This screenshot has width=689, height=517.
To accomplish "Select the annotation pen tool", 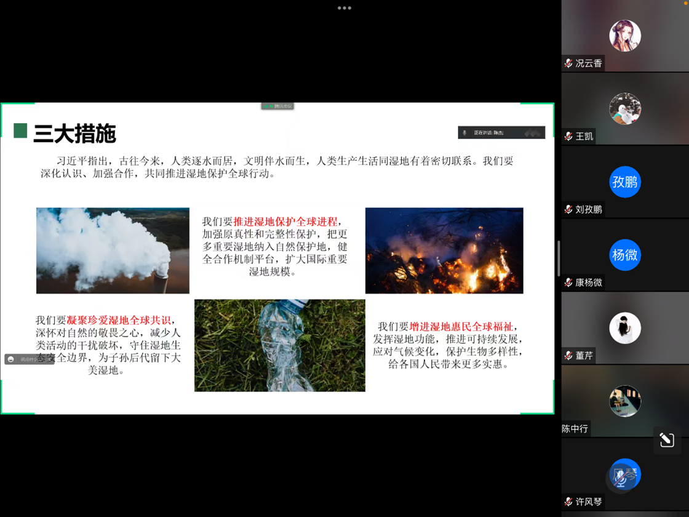I will click(666, 438).
